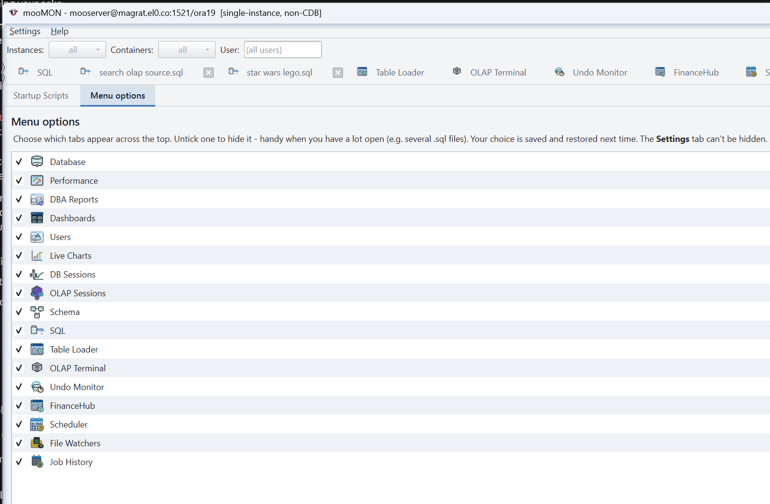Click the FinanceHub icon in options list
770x504 pixels.
[x=37, y=405]
